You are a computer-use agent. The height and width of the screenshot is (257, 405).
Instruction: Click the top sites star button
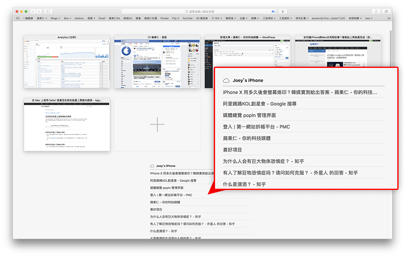coord(283,11)
